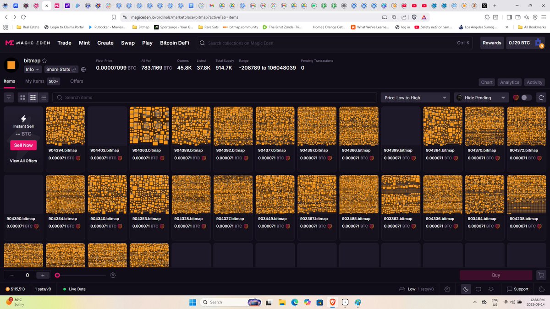Open the Bitcoin DeFi menu
The height and width of the screenshot is (309, 550).
tap(175, 43)
